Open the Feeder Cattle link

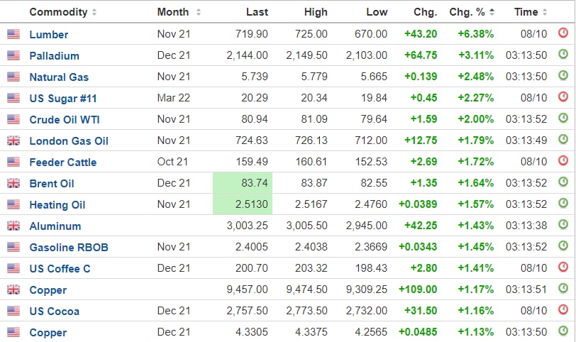pyautogui.click(x=63, y=162)
